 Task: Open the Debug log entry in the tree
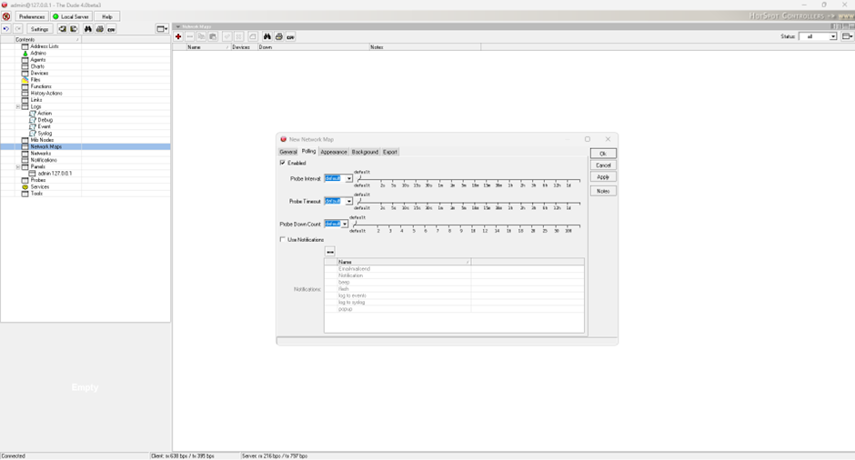point(45,120)
